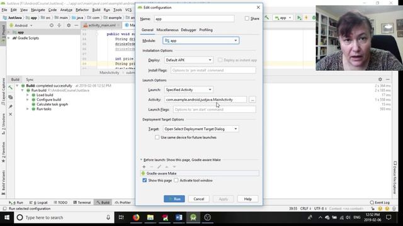The width and height of the screenshot is (403, 226).
Task: Click the Launch Flags input field
Action: (x=214, y=109)
